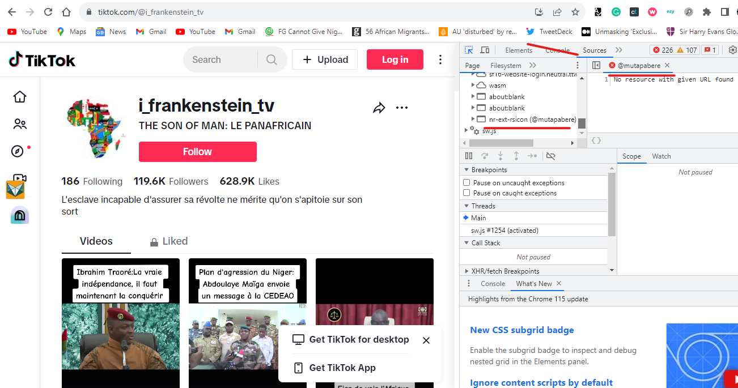The width and height of the screenshot is (738, 388).
Task: Open Sources navigator more options menu
Action: [x=578, y=66]
